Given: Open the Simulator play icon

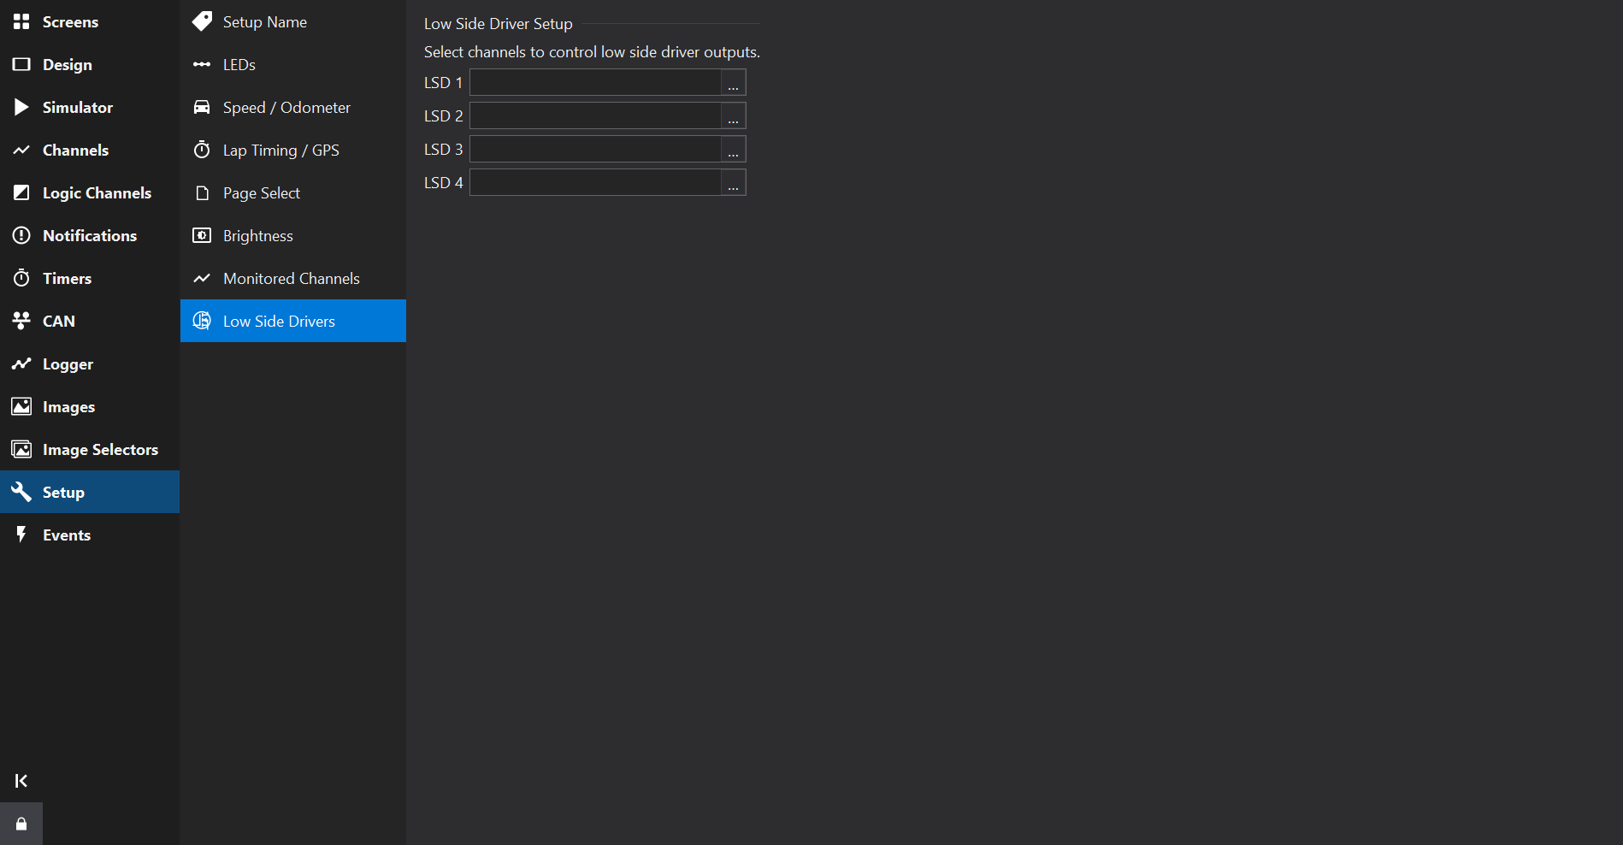Looking at the screenshot, I should pos(21,107).
